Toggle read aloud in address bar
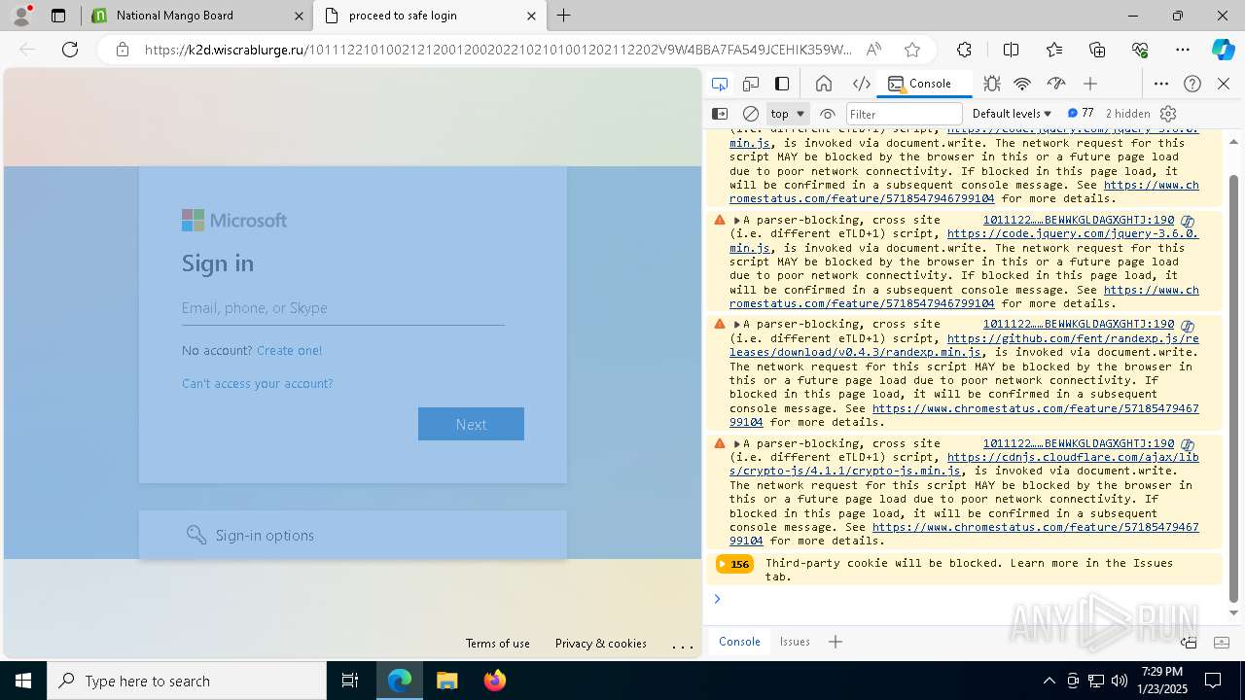This screenshot has height=700, width=1245. pos(874,50)
